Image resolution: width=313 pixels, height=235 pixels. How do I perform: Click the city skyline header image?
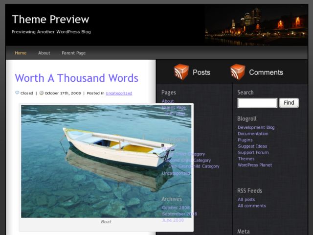tap(256, 25)
